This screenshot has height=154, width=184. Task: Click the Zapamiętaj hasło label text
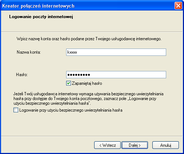(87, 83)
